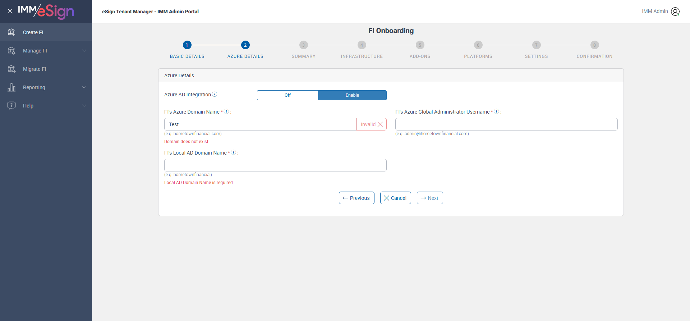
Task: Turn Azure AD Integration Off
Action: (x=287, y=95)
